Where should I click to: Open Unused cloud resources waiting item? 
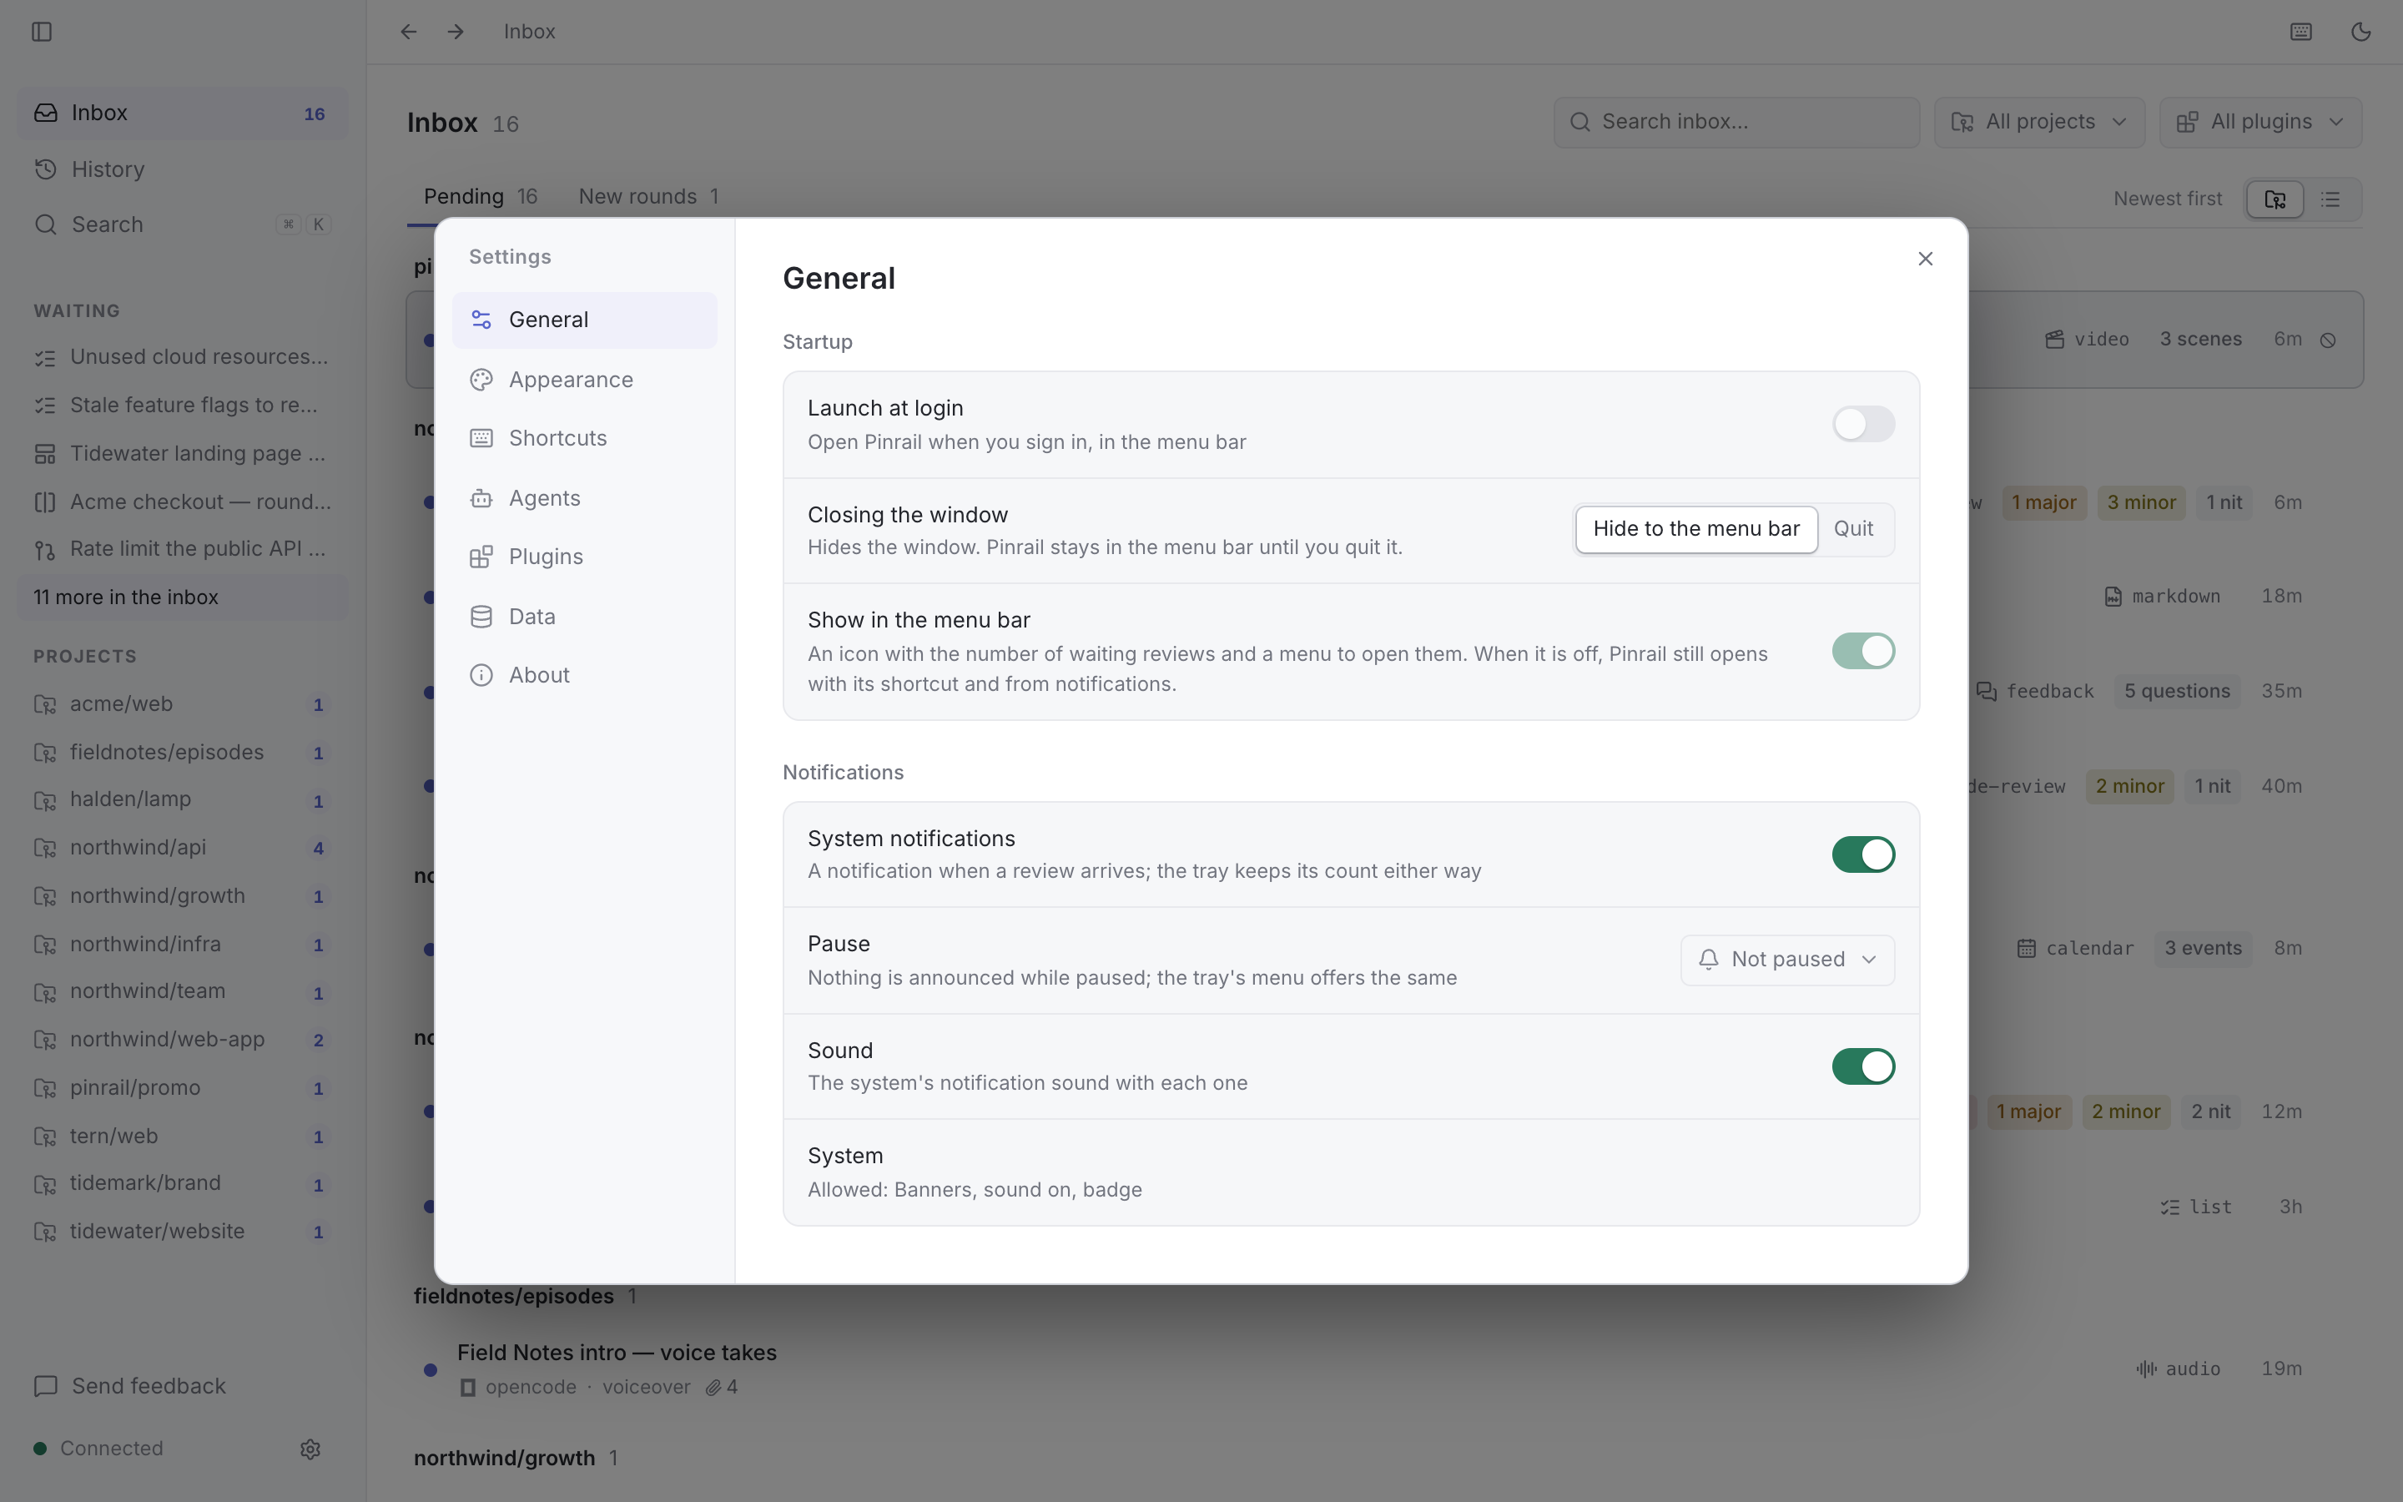tap(183, 356)
